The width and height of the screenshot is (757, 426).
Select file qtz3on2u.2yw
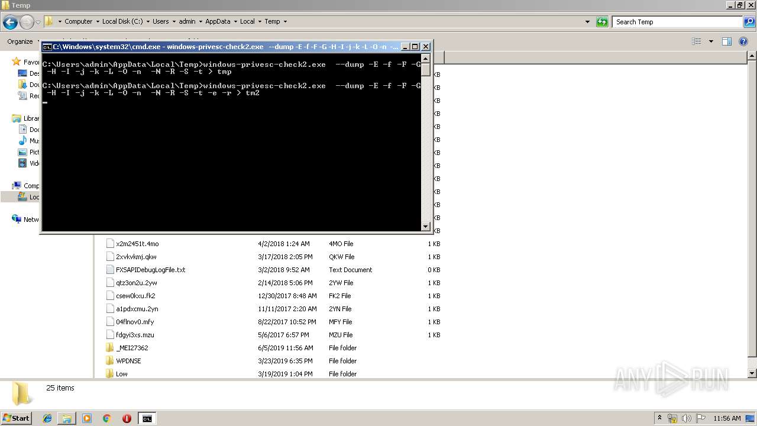[x=137, y=283]
